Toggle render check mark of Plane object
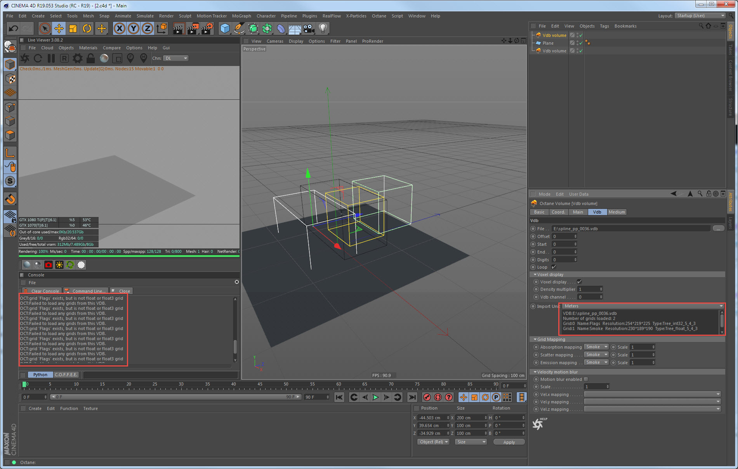Viewport: 738px width, 469px height. click(x=581, y=43)
